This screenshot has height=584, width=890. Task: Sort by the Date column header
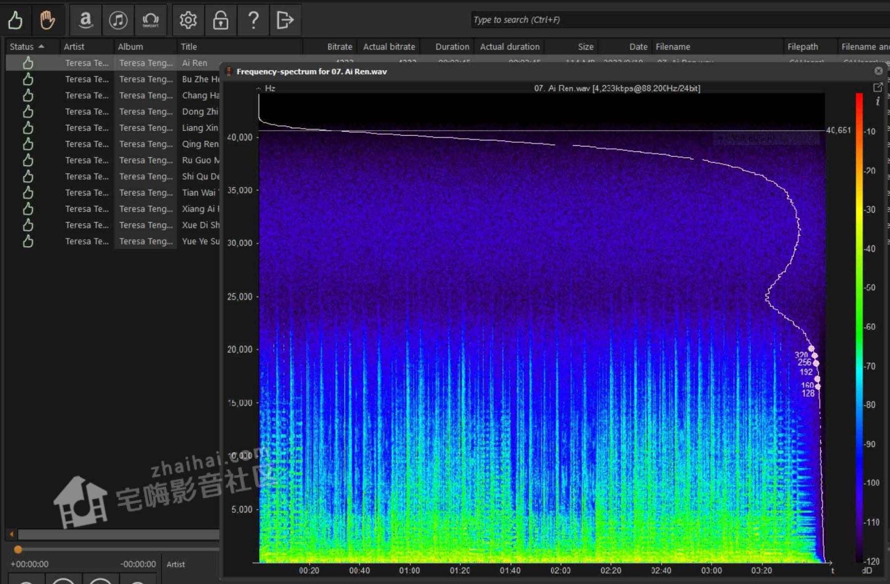(625, 46)
